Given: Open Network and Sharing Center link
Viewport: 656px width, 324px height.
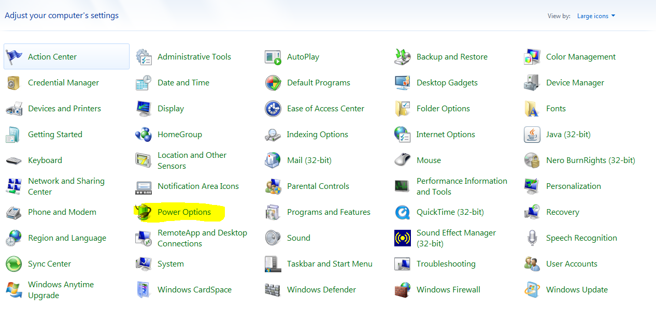Looking at the screenshot, I should 66,186.
